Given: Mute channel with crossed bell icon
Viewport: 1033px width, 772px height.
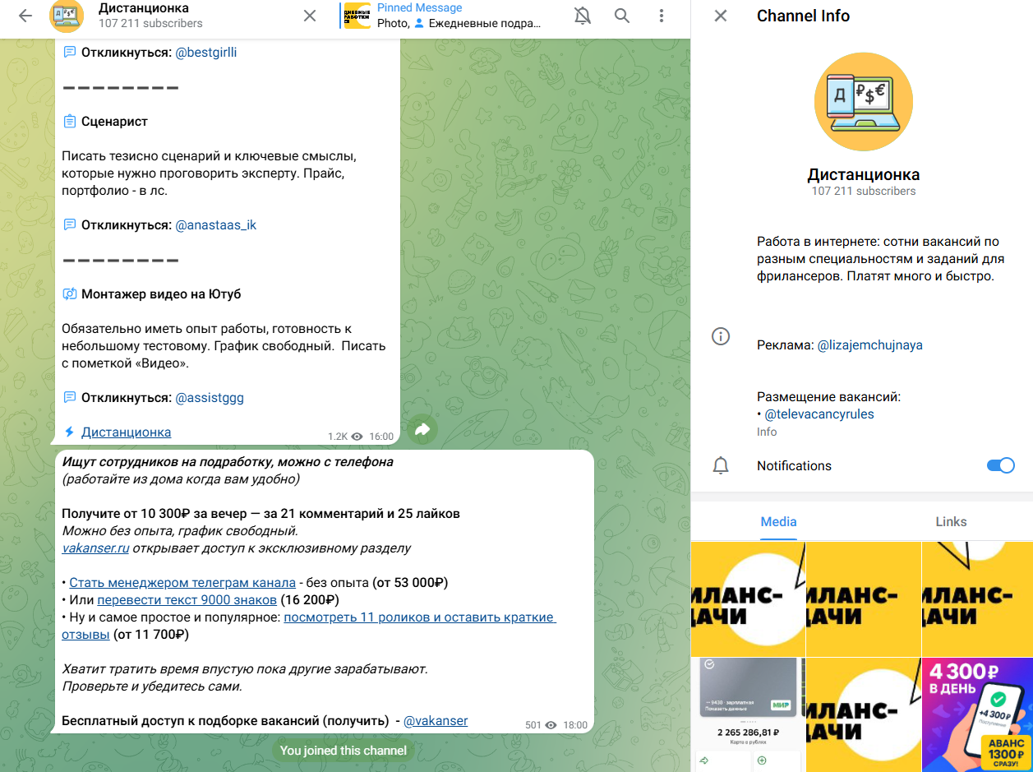Looking at the screenshot, I should tap(583, 16).
